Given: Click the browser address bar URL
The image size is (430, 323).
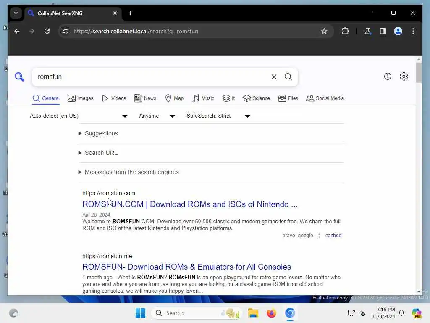Looking at the screenshot, I should [x=136, y=31].
